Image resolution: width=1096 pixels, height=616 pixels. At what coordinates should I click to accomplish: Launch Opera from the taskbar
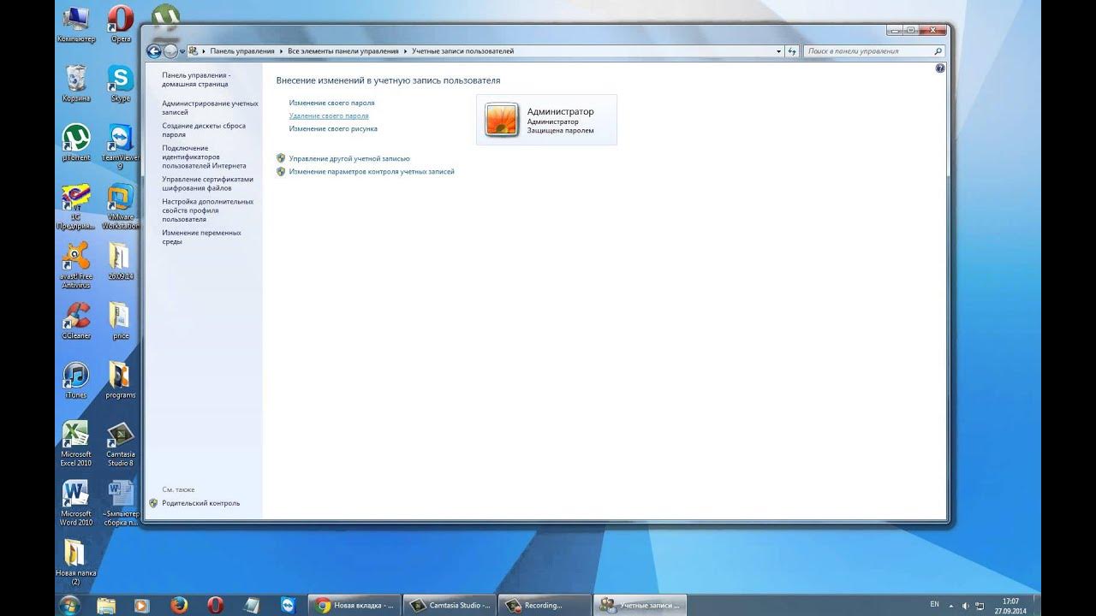[x=215, y=605]
